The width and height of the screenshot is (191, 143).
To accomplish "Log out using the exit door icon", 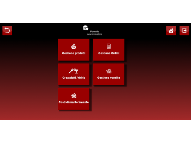I will 184,31.
